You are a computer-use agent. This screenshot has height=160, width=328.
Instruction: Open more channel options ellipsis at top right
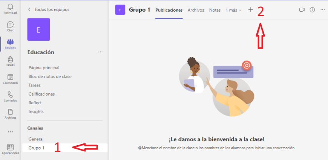[323, 10]
